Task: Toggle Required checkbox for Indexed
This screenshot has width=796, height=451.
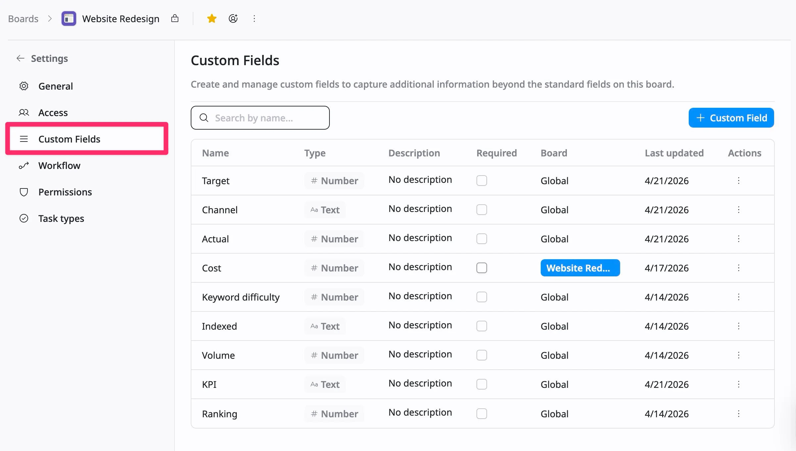Action: pyautogui.click(x=482, y=326)
